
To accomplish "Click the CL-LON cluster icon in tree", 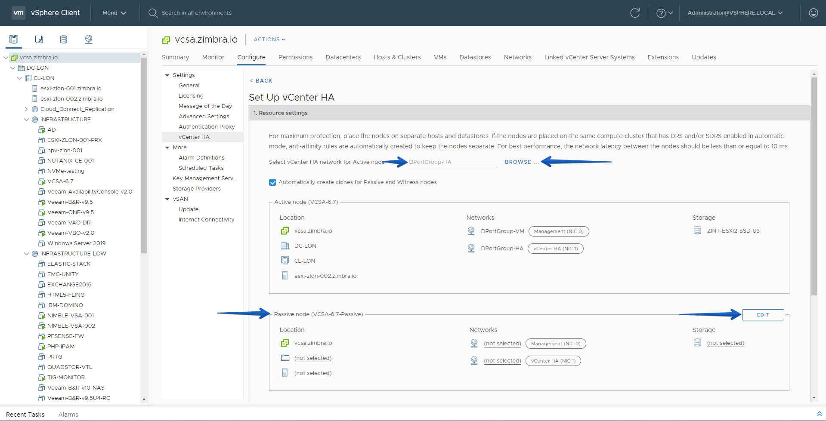I will coord(28,78).
